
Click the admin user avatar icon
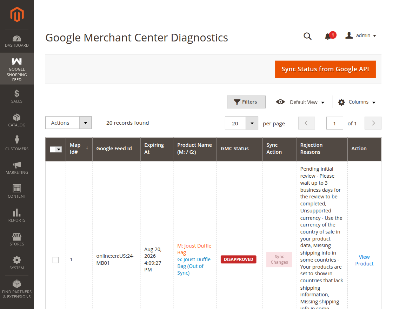tap(349, 35)
